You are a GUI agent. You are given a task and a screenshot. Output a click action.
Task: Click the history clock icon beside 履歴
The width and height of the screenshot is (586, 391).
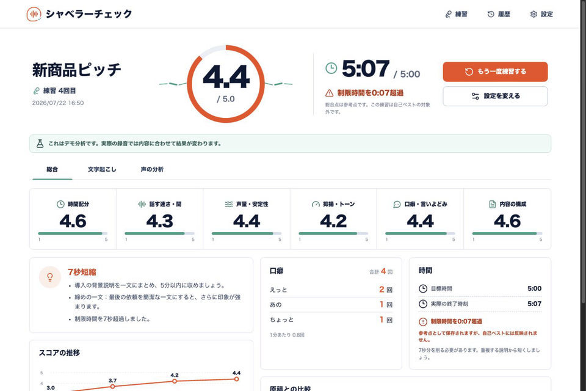click(x=491, y=14)
